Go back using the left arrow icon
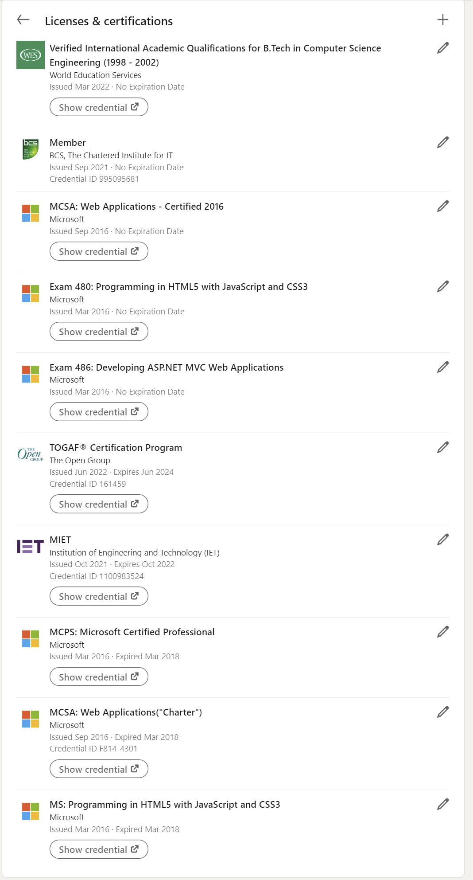This screenshot has height=880, width=473. 23,20
